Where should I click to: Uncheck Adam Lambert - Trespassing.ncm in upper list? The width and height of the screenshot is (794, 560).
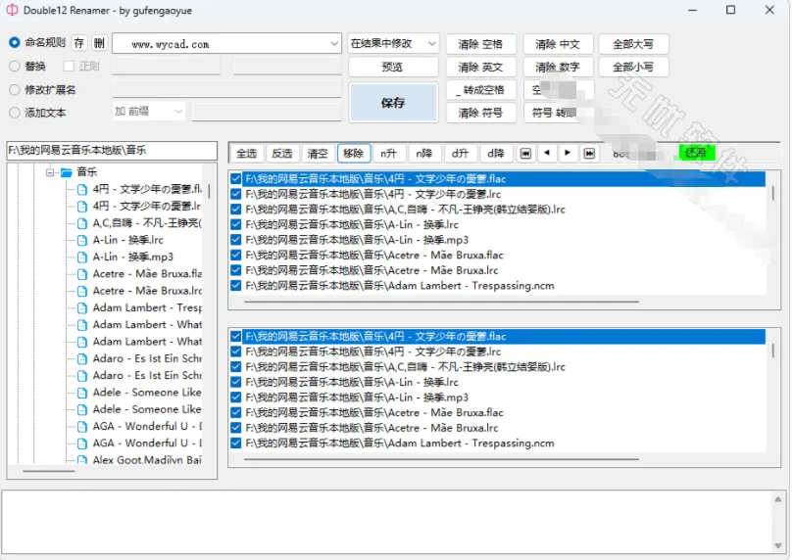pos(235,285)
